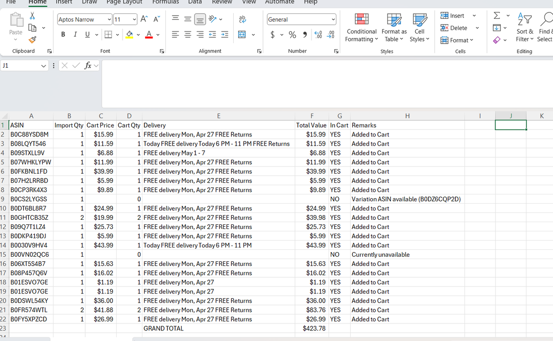Viewport: 553px width, 341px height.
Task: Switch to the Formulas tab
Action: pos(165,2)
